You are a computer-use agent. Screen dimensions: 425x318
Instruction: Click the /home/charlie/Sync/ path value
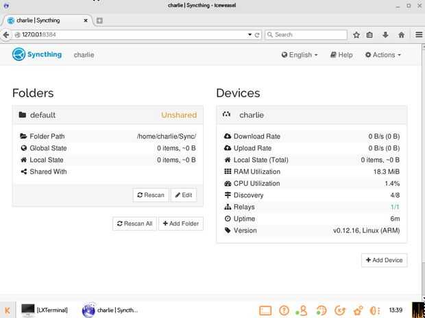[x=167, y=136]
